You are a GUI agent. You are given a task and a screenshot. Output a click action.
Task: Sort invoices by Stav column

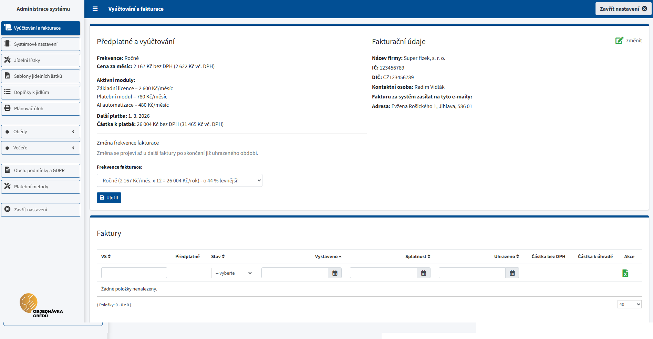(218, 256)
